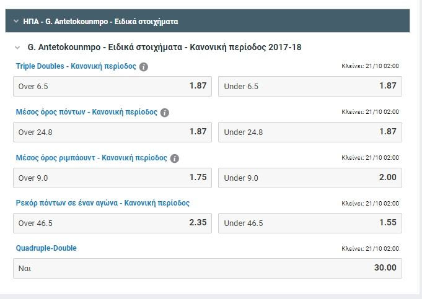Screen dimensions: 422x299
Task: Click info icon next to Triple Doubles
Action: click(x=144, y=67)
